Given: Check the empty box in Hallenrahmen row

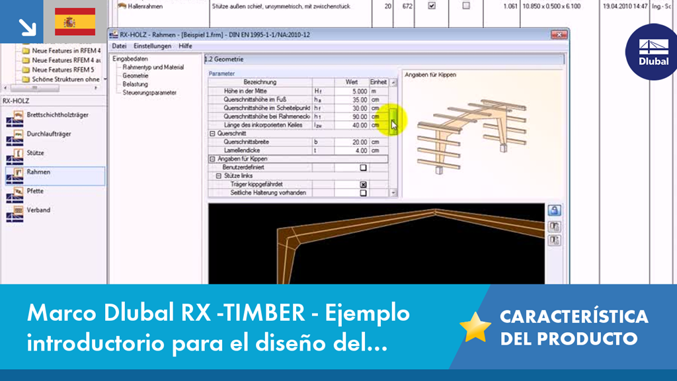Looking at the screenshot, I should pyautogui.click(x=466, y=6).
